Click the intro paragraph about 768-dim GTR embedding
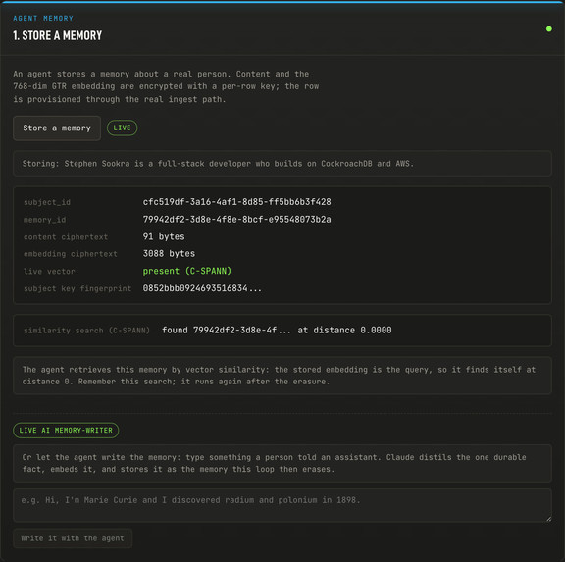 point(166,86)
